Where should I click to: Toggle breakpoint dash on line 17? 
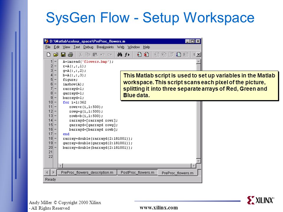click(x=55, y=134)
